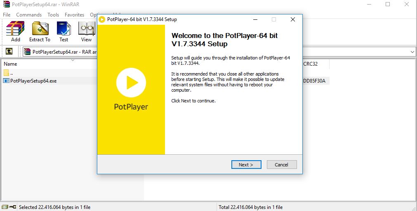This screenshot has height=211, width=417.
Task: Open the partially hidden Options menu
Action: click(x=94, y=14)
